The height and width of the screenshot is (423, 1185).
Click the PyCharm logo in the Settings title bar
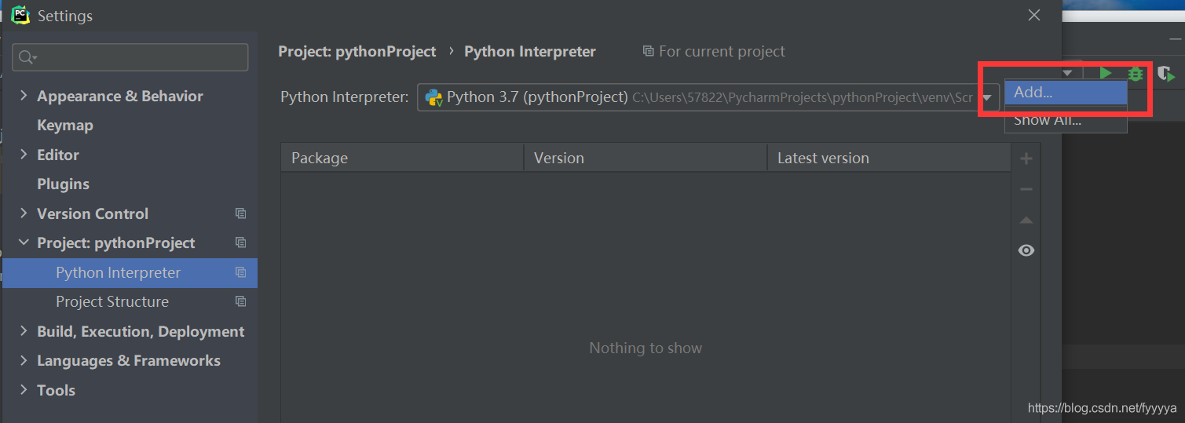pos(20,15)
